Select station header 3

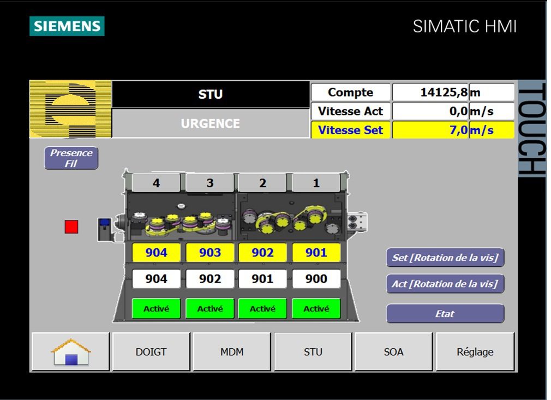pos(210,183)
